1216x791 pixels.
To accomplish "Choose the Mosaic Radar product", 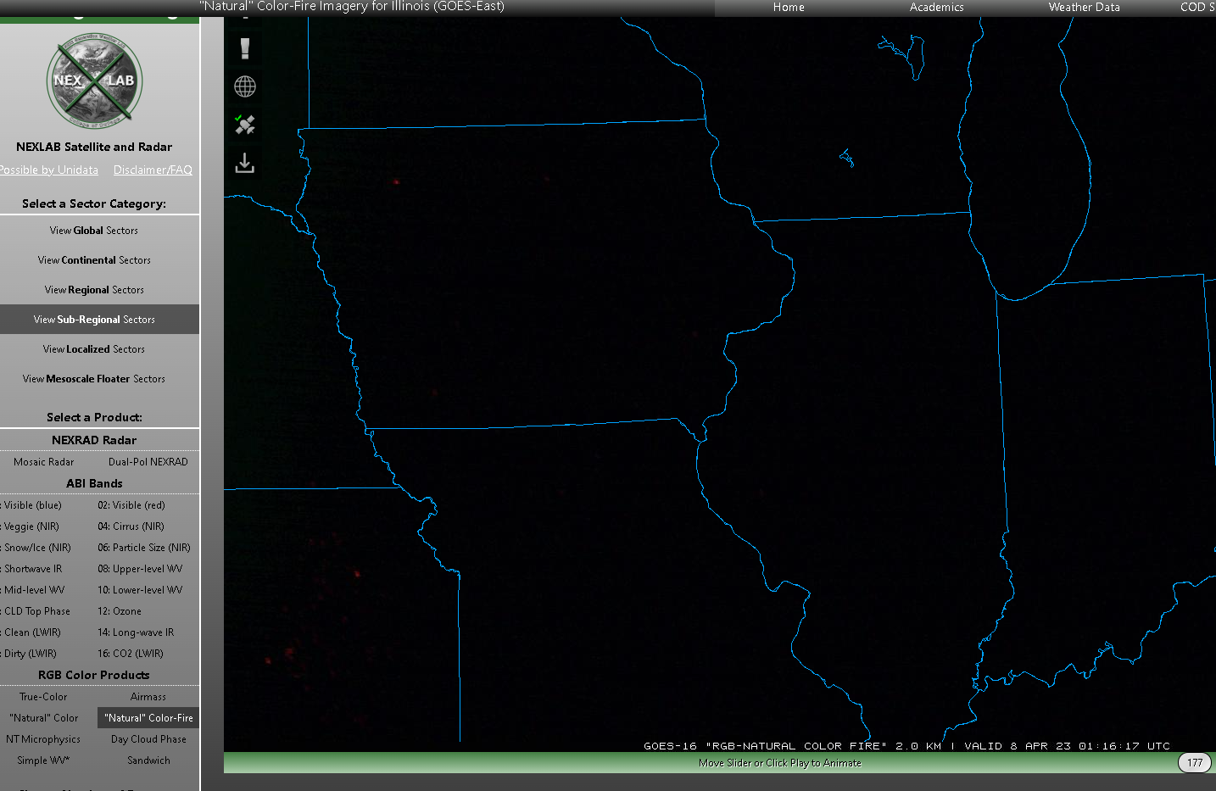I will tap(44, 462).
